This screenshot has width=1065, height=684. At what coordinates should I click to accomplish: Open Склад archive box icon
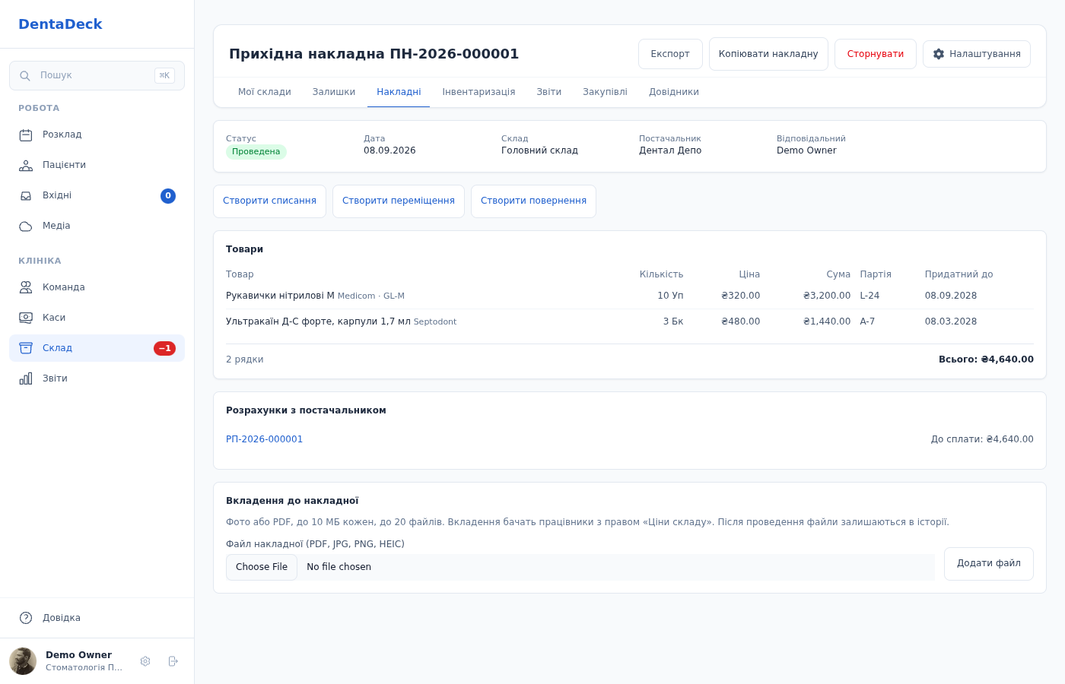[x=26, y=348]
